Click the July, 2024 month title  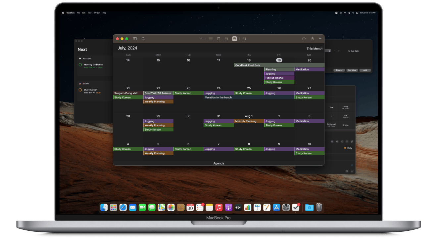point(127,48)
